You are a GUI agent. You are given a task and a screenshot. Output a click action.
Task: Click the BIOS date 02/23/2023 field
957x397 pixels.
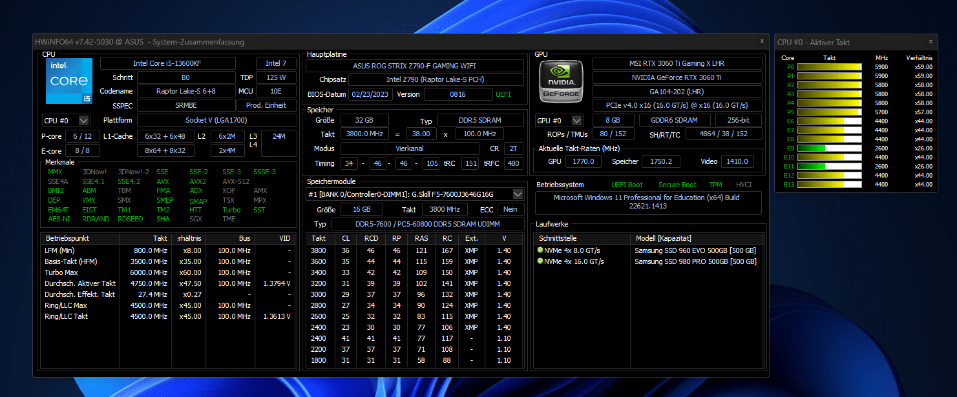(x=370, y=94)
